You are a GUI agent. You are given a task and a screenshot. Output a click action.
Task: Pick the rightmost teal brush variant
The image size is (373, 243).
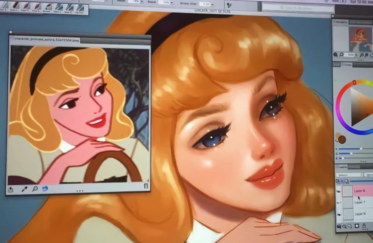(80, 8)
